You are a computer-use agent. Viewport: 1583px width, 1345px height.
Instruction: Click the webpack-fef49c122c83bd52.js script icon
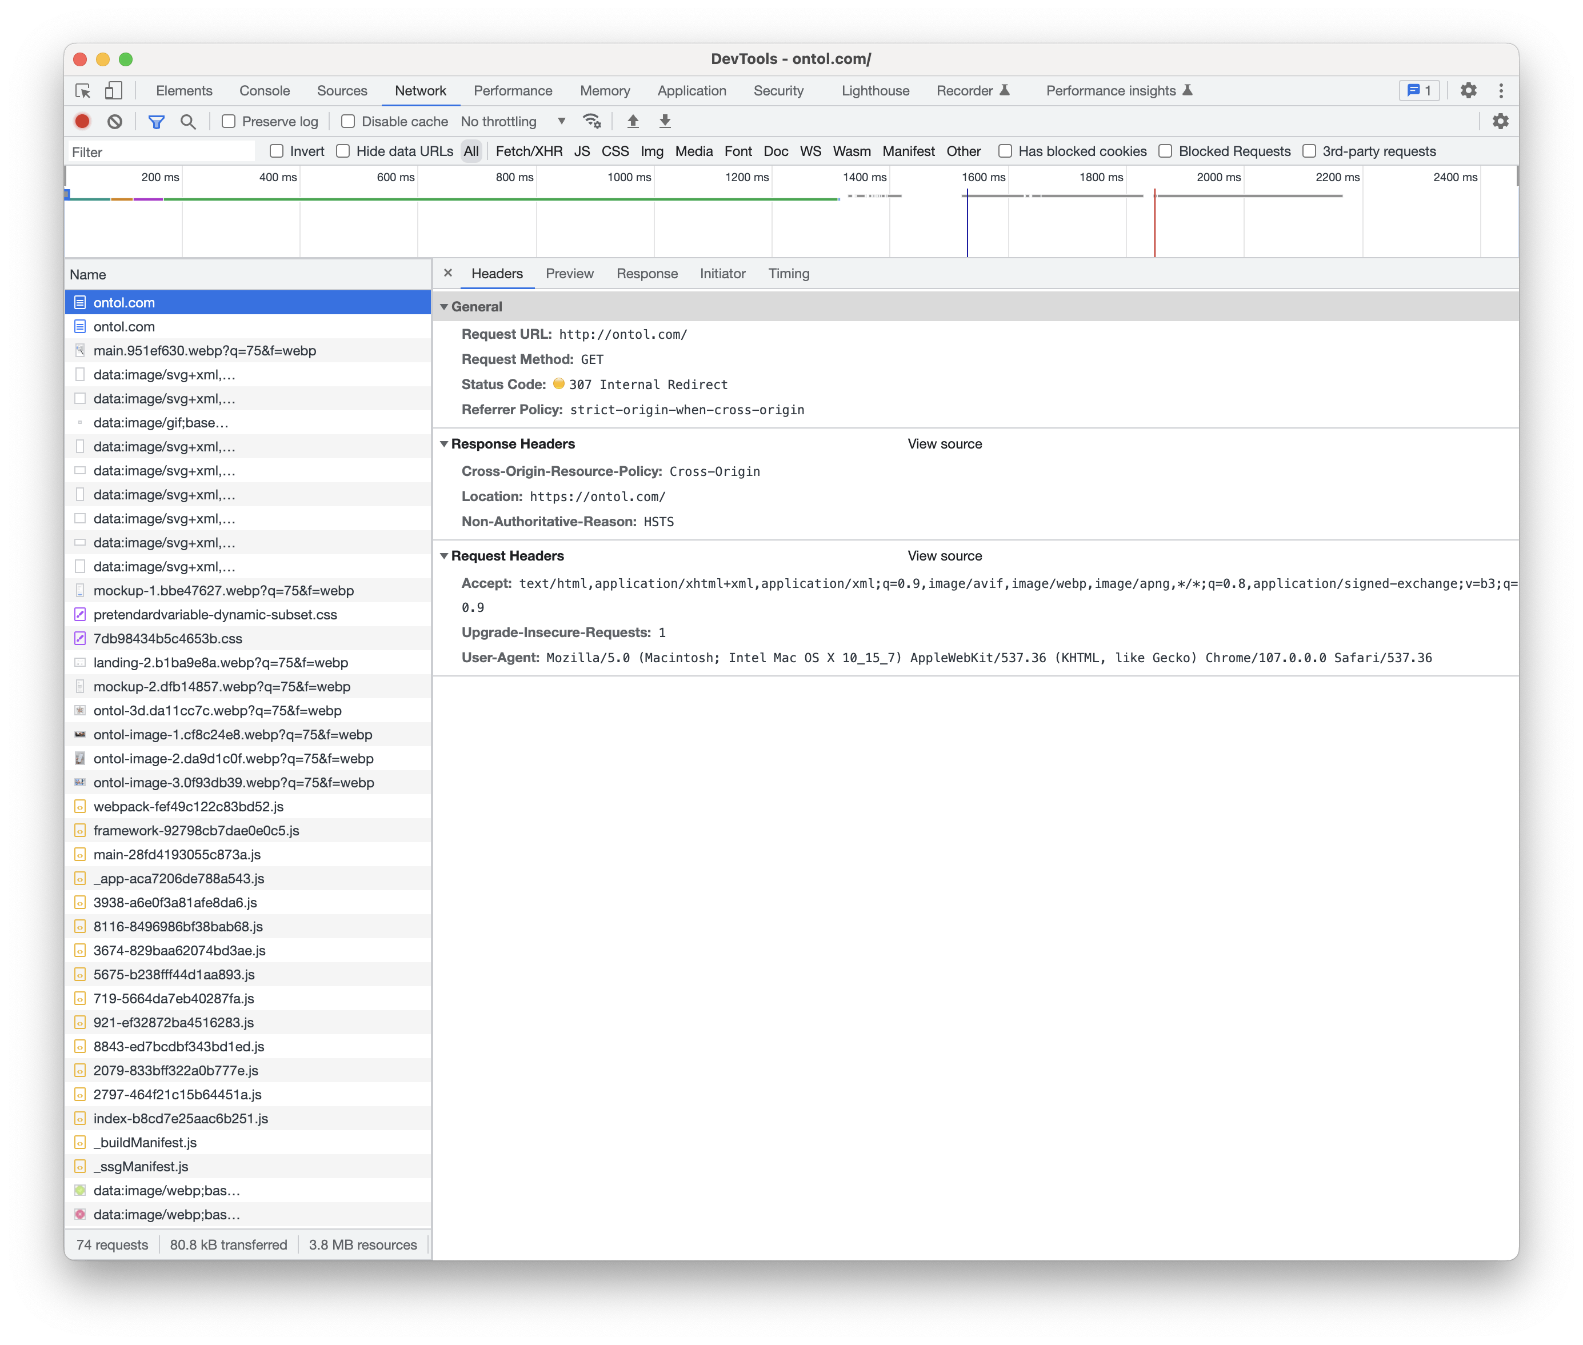[80, 806]
